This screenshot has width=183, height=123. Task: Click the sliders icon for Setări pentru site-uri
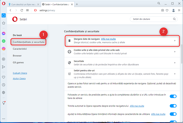pos(69,74)
